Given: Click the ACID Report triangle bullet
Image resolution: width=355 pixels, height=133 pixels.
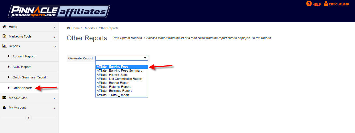Looking at the screenshot, I should pyautogui.click(x=9, y=67).
